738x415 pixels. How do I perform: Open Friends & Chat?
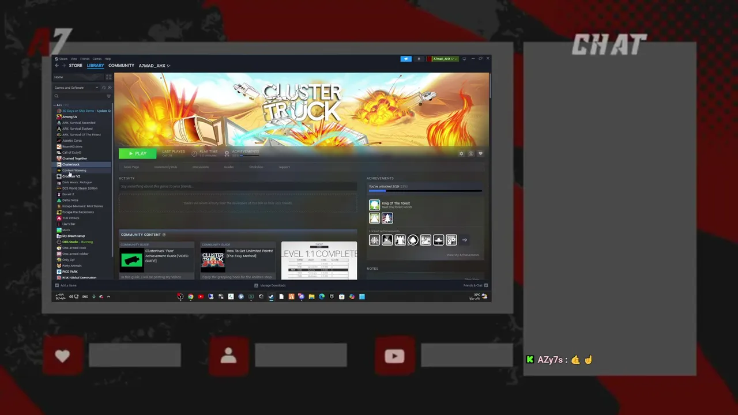(476, 285)
